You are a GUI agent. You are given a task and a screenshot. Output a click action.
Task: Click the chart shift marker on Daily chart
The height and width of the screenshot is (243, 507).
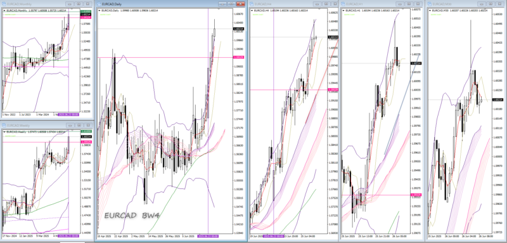[219, 9]
